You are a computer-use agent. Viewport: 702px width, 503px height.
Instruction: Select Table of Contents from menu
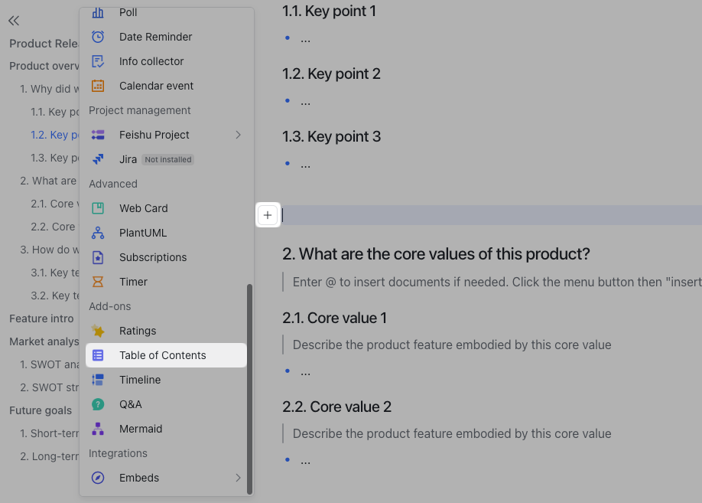(162, 355)
